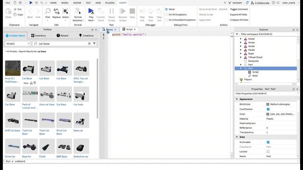Screen dimensions: 303x170
Task: Open the Format Selection dropdown arrow
Action: pyautogui.click(x=83, y=21)
